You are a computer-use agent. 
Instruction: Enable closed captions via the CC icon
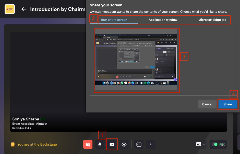point(139,144)
